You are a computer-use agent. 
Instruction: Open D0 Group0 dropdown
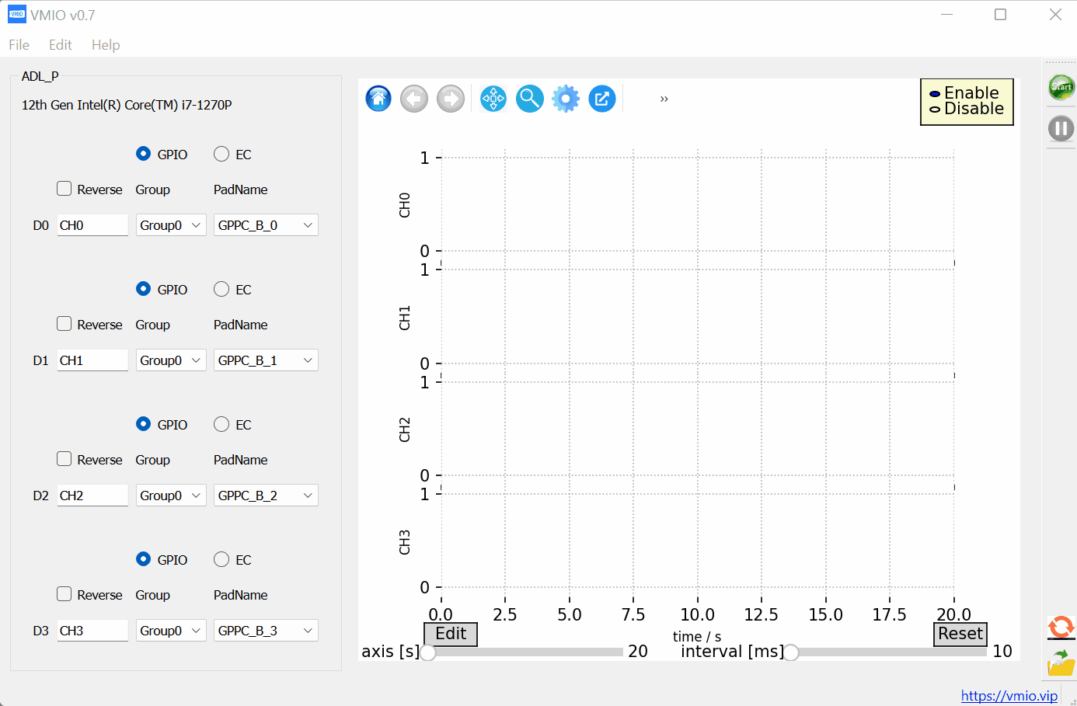[171, 225]
